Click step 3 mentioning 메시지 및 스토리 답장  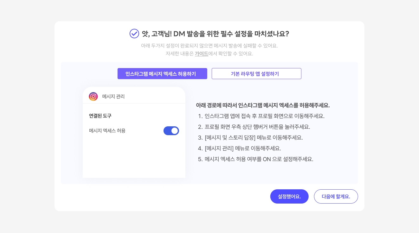254,137
